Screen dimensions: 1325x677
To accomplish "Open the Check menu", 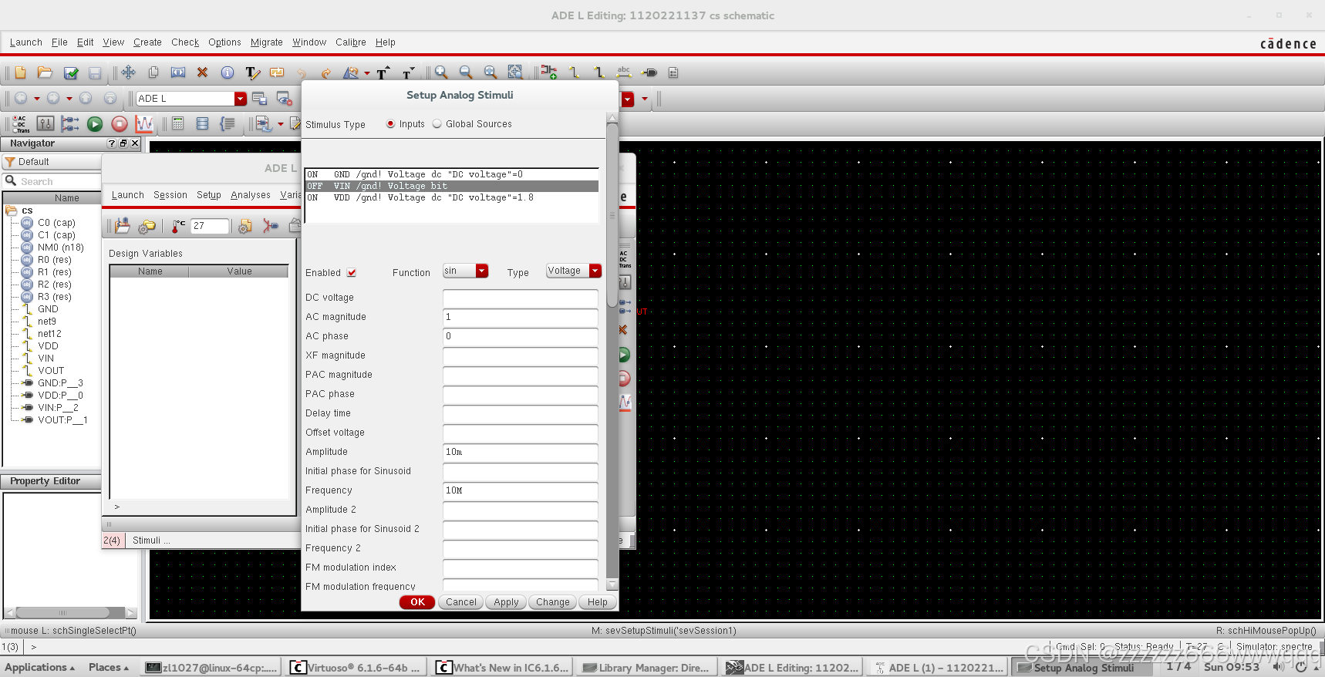I will (185, 42).
